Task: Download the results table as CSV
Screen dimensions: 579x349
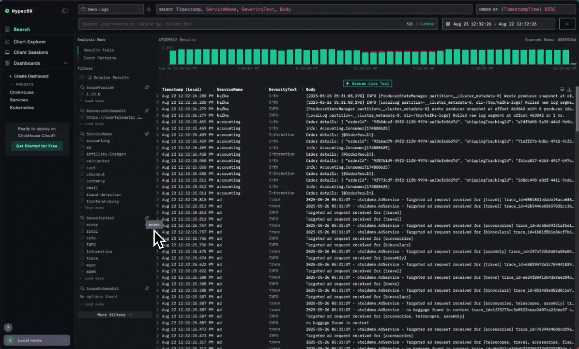Action: [570, 89]
